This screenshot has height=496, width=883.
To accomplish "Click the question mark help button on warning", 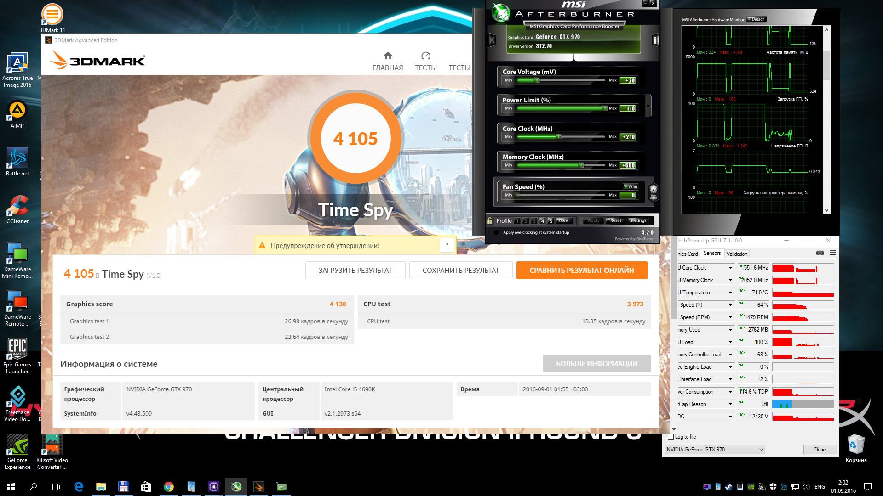I will (x=447, y=245).
